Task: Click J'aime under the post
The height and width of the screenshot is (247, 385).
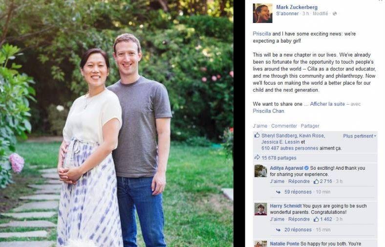Action: (x=260, y=126)
